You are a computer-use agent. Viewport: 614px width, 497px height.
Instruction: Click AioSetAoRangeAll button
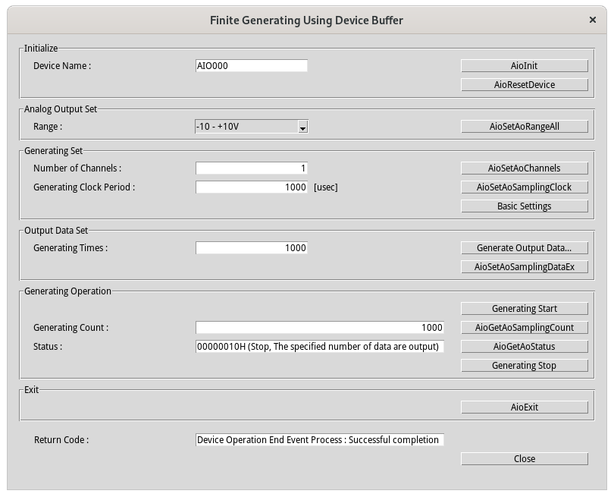tap(524, 127)
